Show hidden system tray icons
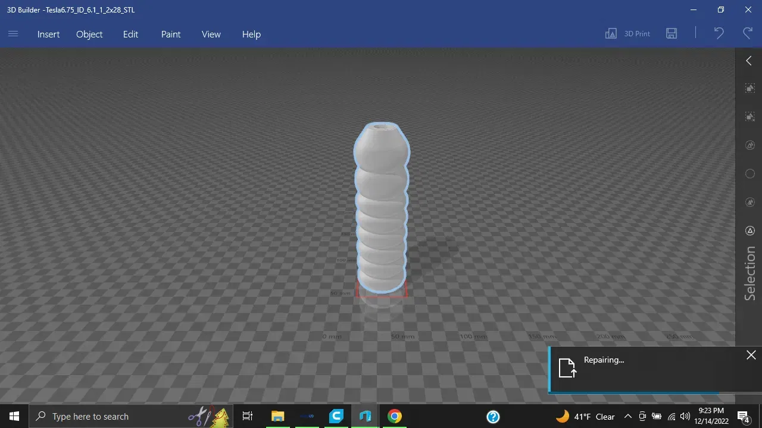The image size is (762, 428). coord(628,416)
